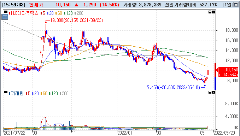Toggle the 20-day moving average in price legend
The width and height of the screenshot is (240, 136).
click(50, 13)
